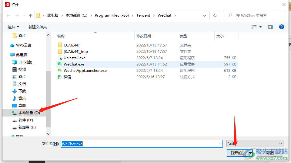Refresh the WeChat folder view

tap(215, 15)
